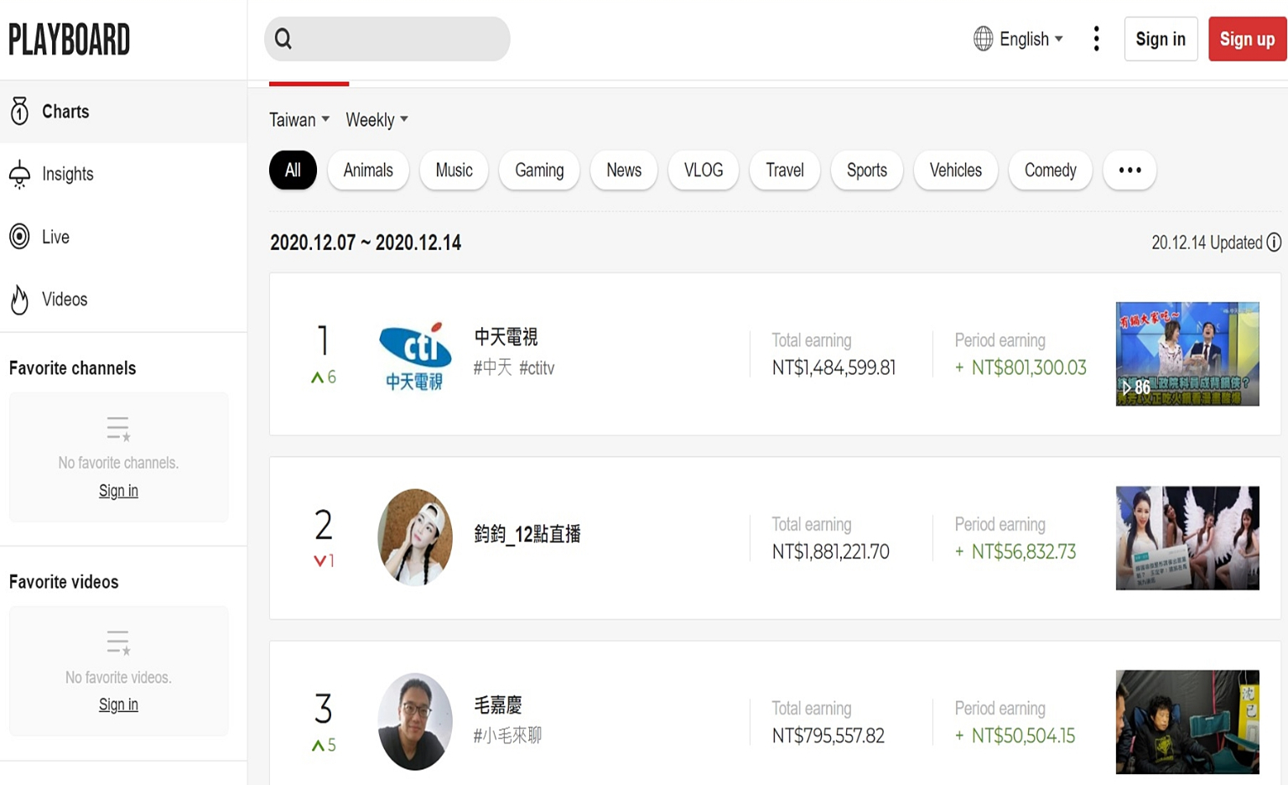Click the Sign up button
Screen dimensions: 1288x785
(x=1247, y=39)
